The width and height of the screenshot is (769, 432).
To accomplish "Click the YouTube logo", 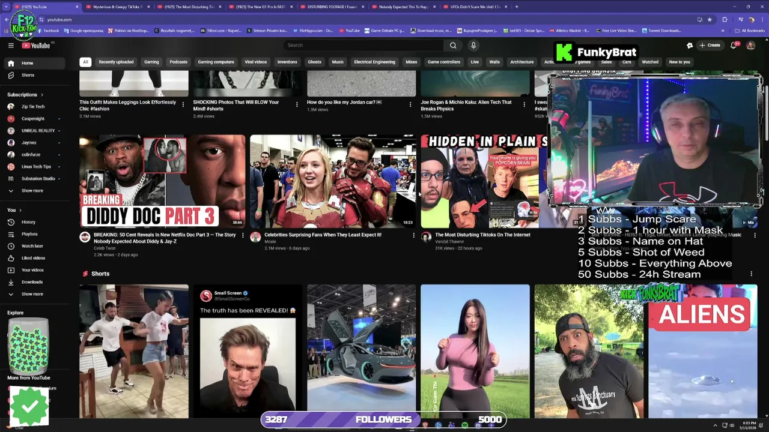I will pyautogui.click(x=36, y=46).
